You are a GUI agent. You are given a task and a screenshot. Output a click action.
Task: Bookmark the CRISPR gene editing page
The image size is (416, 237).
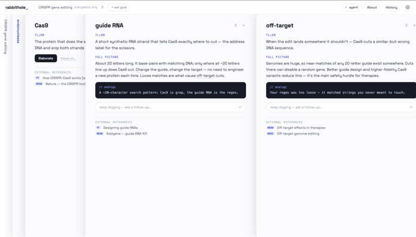pos(102,7)
